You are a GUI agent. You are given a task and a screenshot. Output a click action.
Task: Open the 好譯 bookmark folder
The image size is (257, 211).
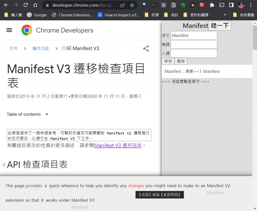coord(152,15)
